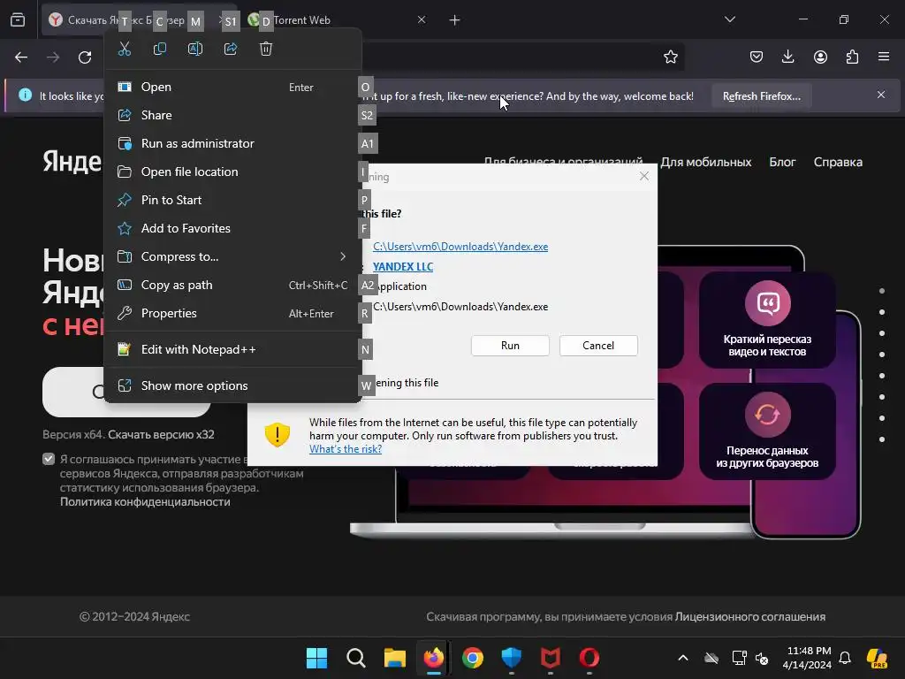The width and height of the screenshot is (905, 679).
Task: Open the Для мобильных page link
Action: click(x=706, y=163)
